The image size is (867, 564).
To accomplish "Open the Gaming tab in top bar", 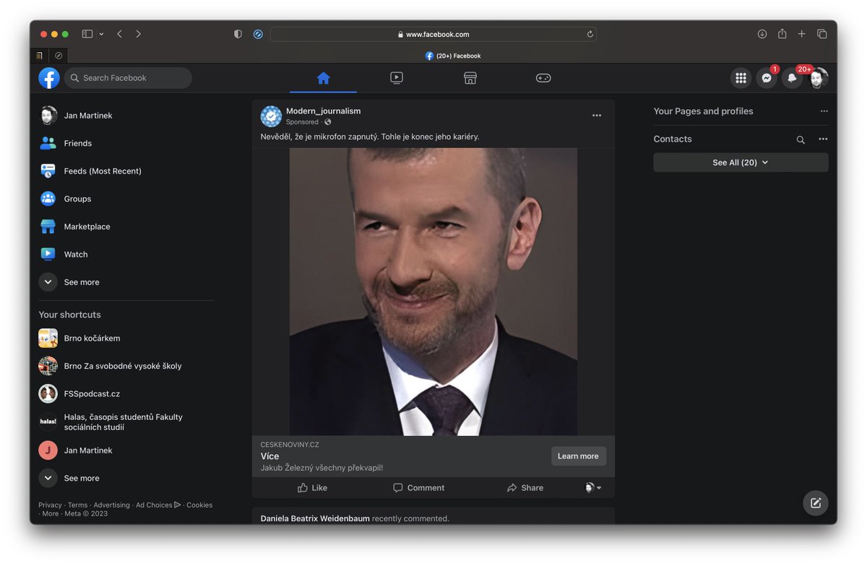I will 543,78.
